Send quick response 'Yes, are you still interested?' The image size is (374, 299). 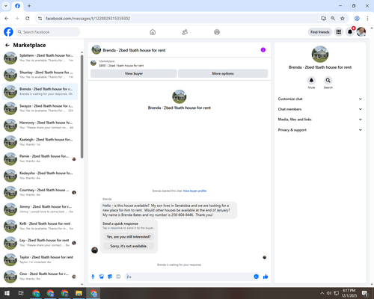[129, 237]
